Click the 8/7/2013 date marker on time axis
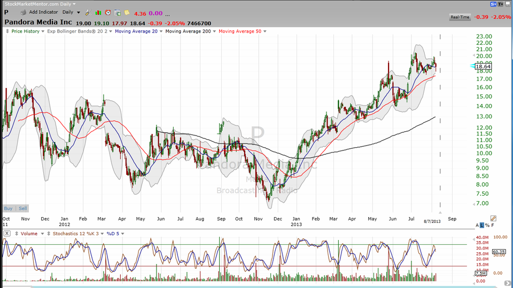The width and height of the screenshot is (513, 288). [432, 221]
